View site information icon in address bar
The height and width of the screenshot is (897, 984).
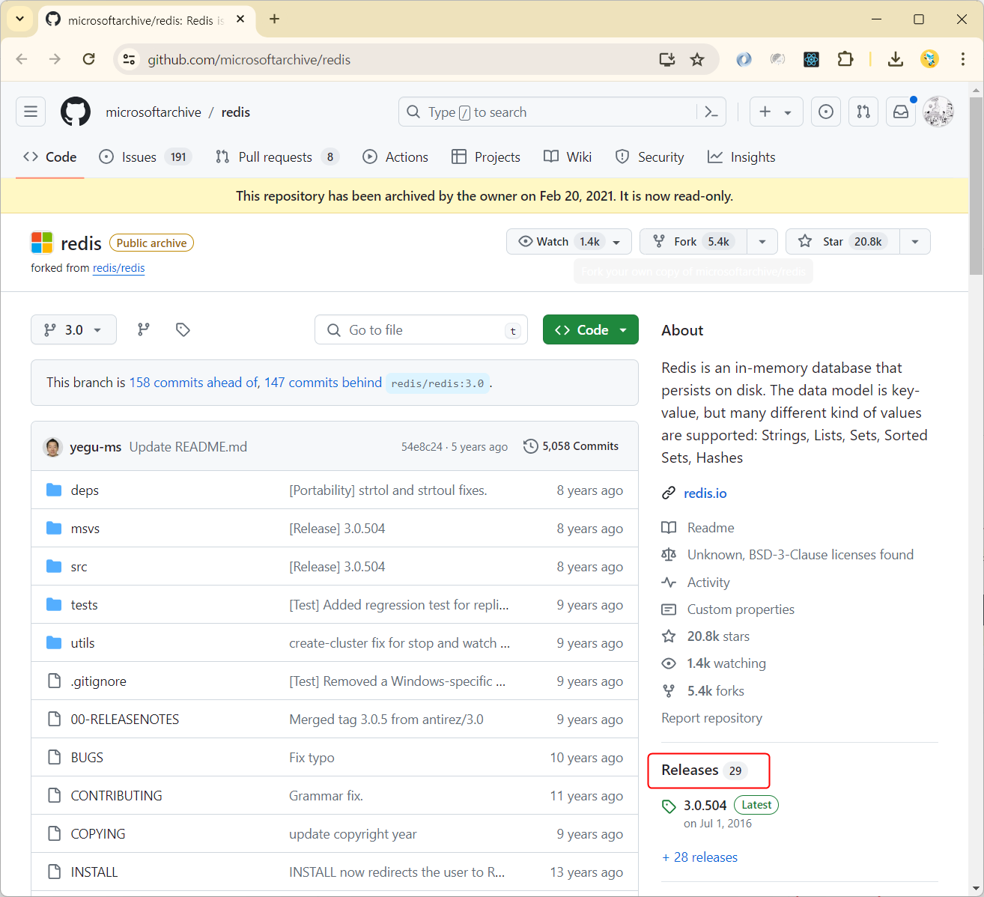(x=129, y=59)
